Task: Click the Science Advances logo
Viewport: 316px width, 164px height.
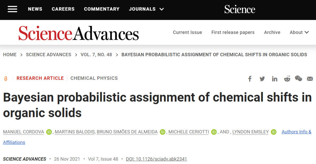Action: point(78,33)
